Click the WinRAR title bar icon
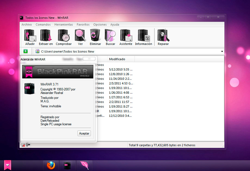250x171 pixels. click(x=21, y=18)
